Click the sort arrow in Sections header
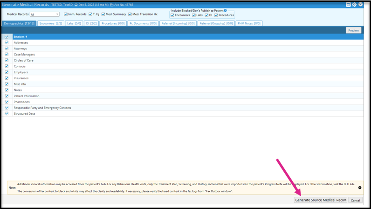Image resolution: width=371 pixels, height=209 pixels. pos(26,37)
